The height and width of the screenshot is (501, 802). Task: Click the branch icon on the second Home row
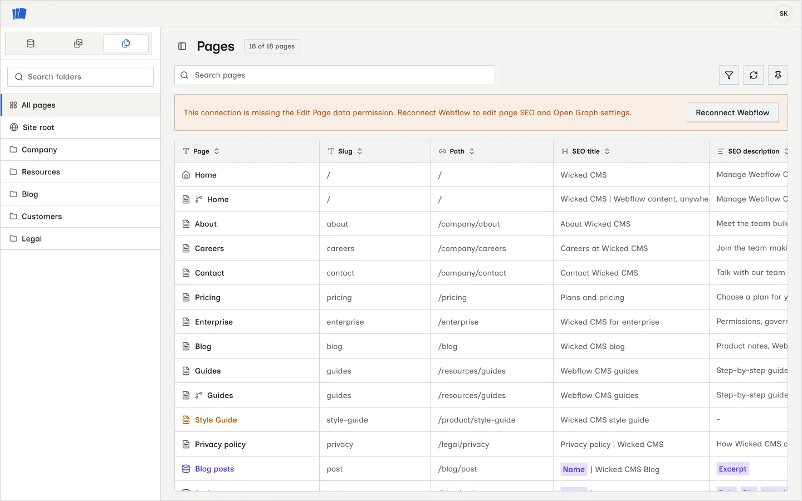(199, 199)
